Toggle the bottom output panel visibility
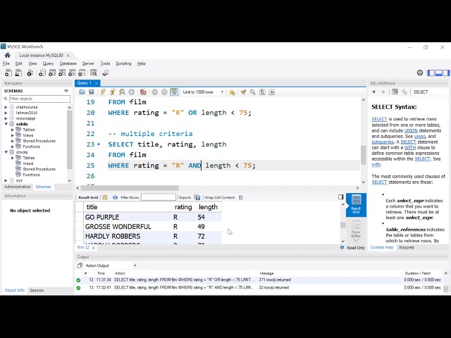Screen dimensions: 451x338 coord(438,73)
